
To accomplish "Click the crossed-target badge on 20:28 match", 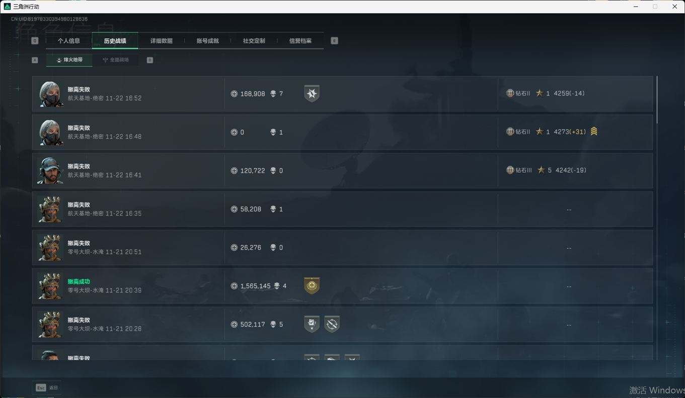I will [332, 324].
